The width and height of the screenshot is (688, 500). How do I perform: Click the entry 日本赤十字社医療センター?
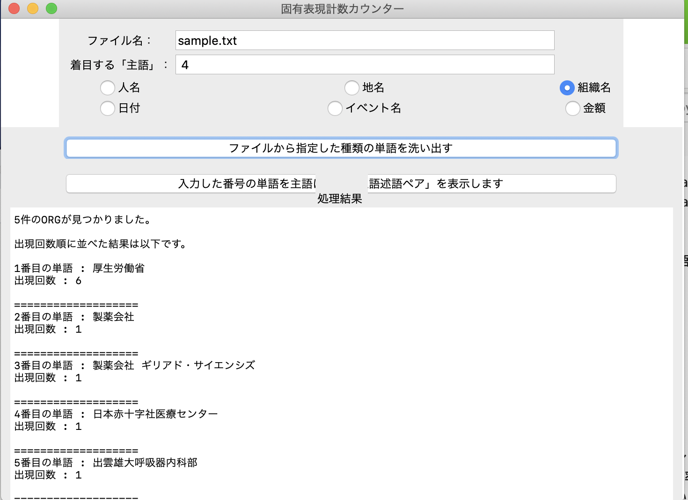[156, 414]
